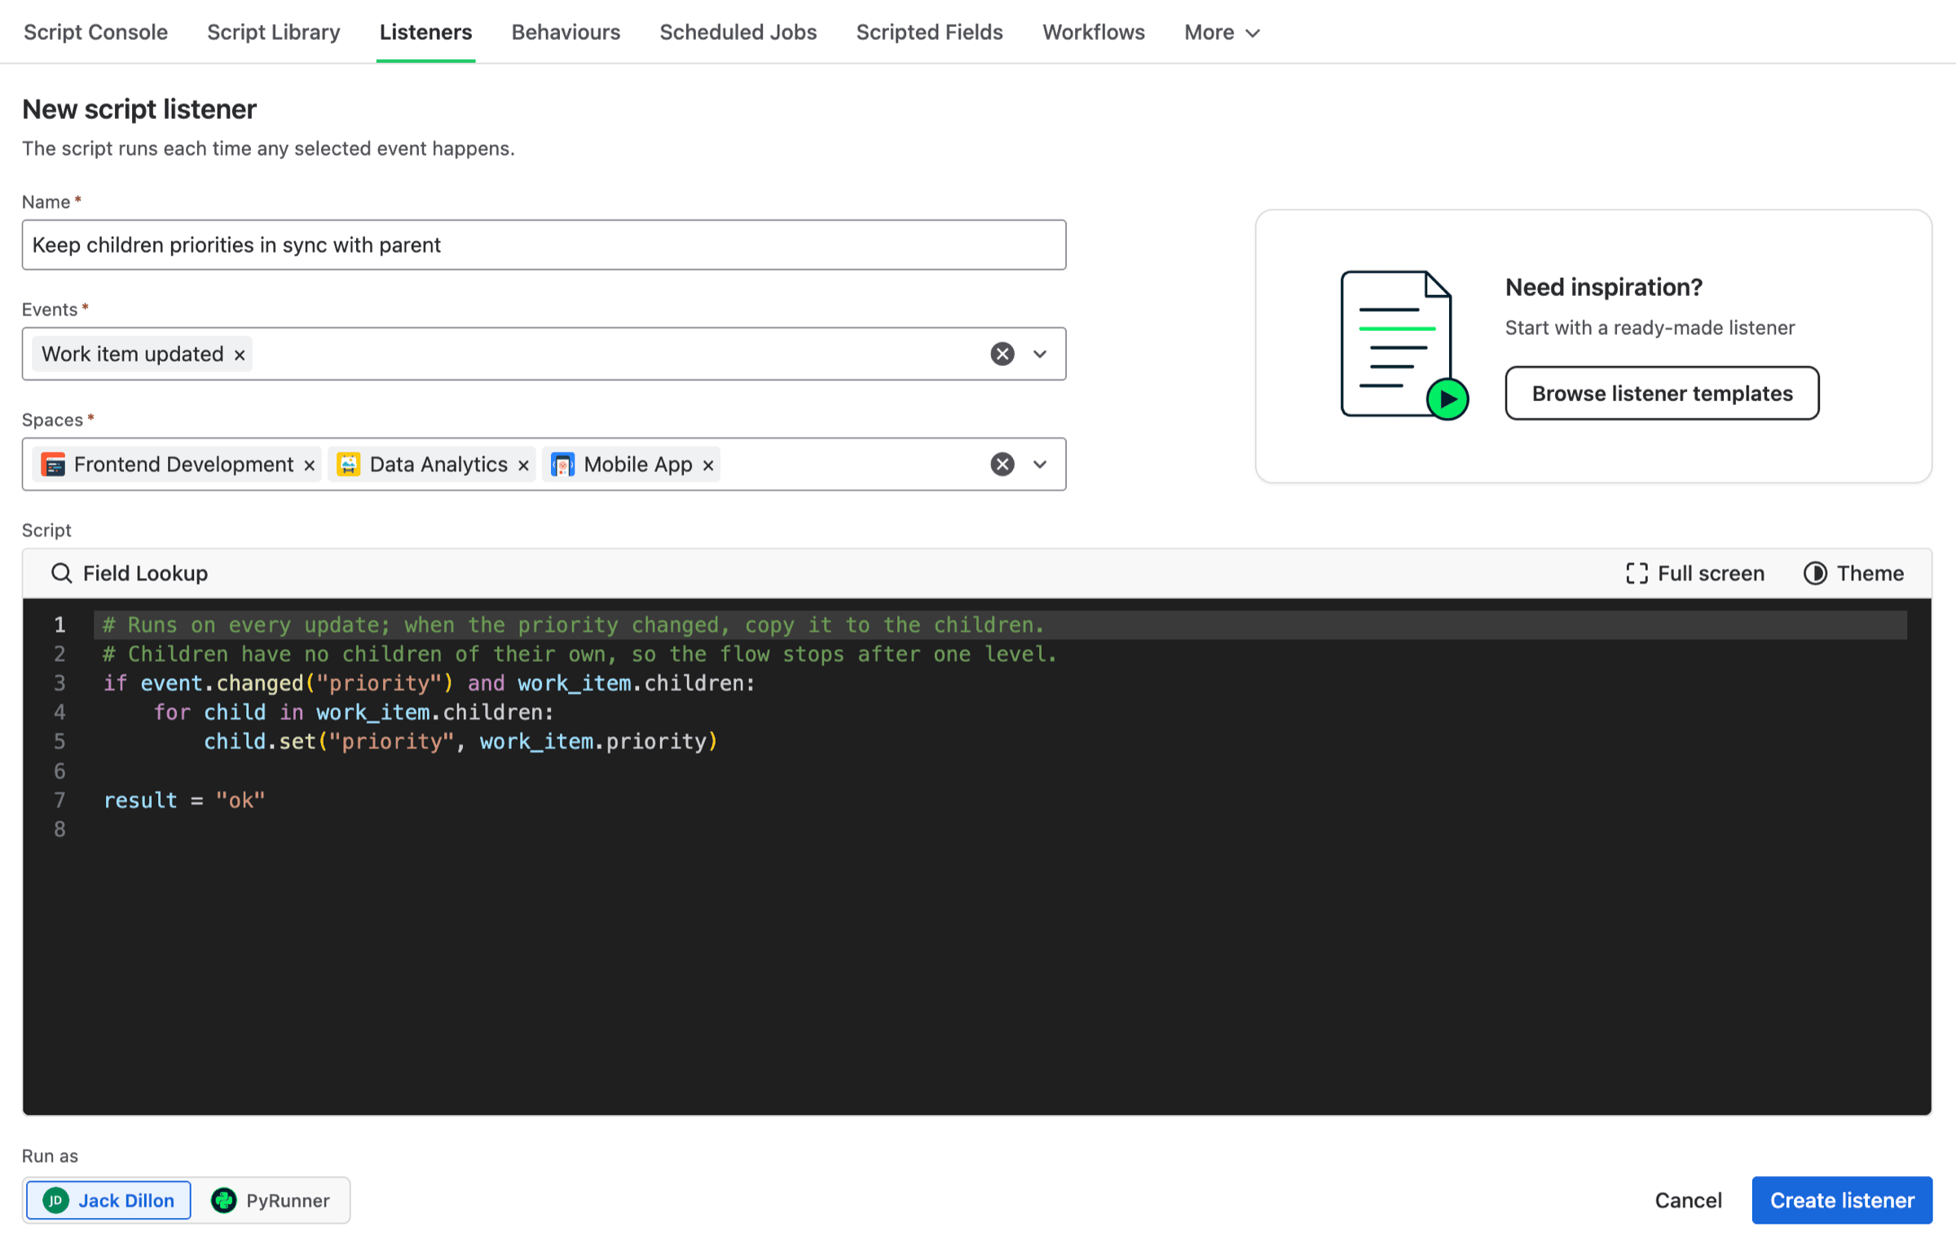Click the Need inspiration? heading
Viewport: 1956px width, 1239px height.
1604,287
